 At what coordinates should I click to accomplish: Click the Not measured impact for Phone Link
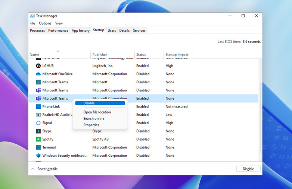coord(176,106)
